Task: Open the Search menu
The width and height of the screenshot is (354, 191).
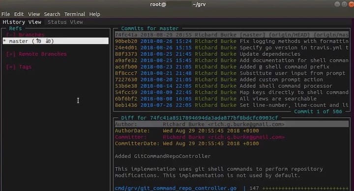Action: click(x=52, y=14)
